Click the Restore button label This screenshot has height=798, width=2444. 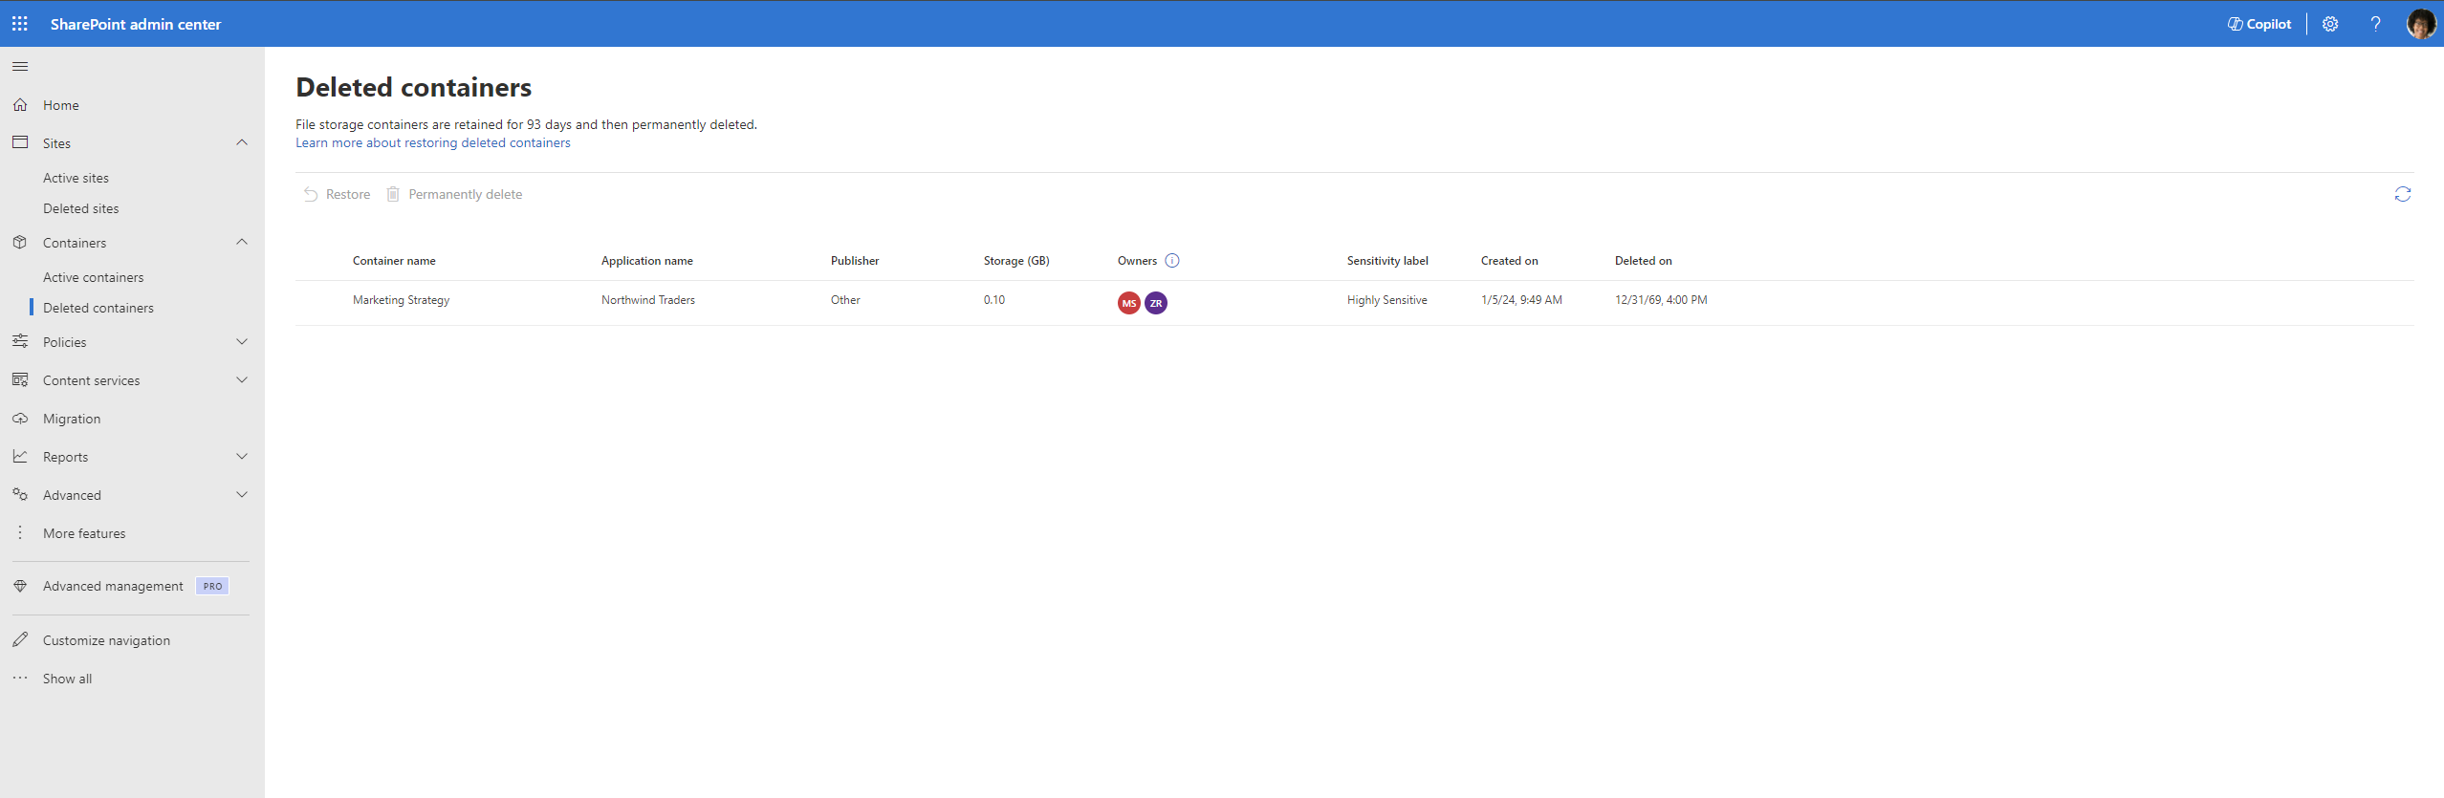[x=348, y=194]
